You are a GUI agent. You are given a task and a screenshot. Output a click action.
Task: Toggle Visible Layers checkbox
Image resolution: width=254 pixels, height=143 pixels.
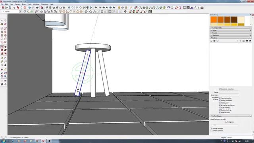pyautogui.click(x=220, y=103)
